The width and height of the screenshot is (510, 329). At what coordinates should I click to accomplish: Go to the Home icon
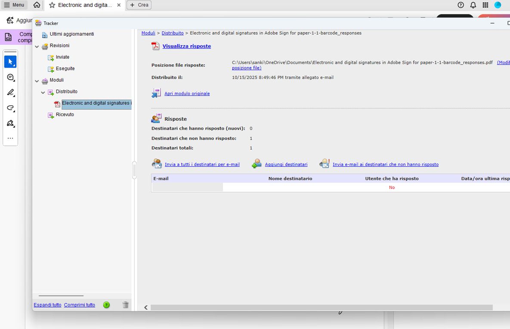click(x=37, y=5)
